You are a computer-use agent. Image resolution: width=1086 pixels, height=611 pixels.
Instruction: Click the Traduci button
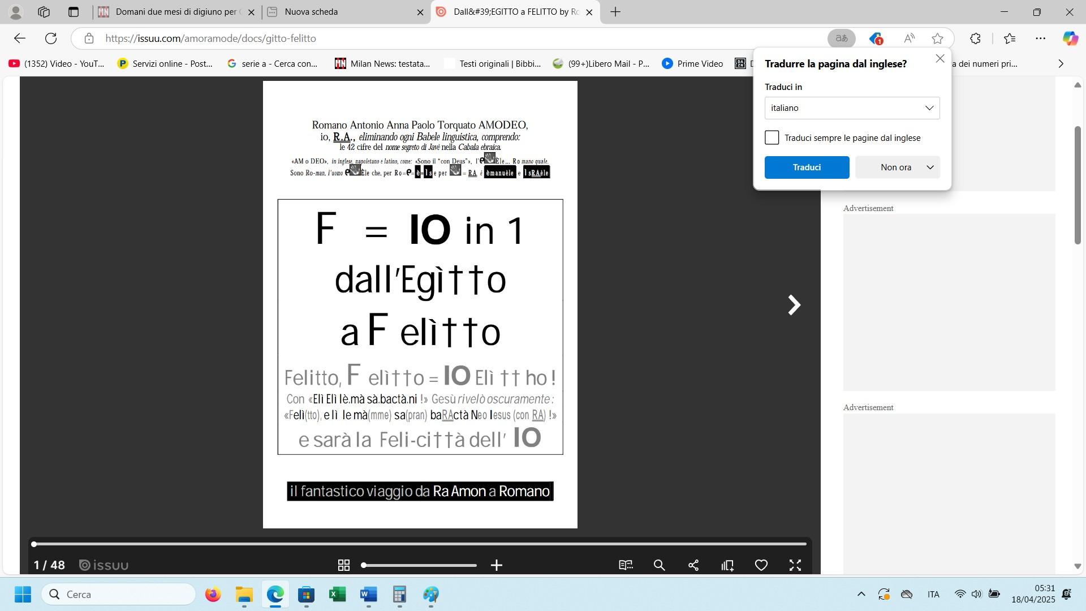point(807,167)
